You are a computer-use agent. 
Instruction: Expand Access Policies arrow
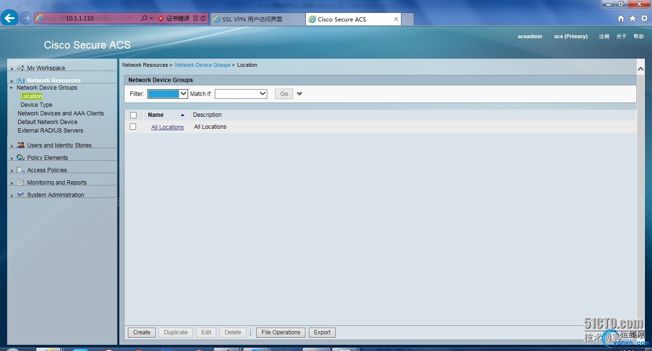[12, 171]
